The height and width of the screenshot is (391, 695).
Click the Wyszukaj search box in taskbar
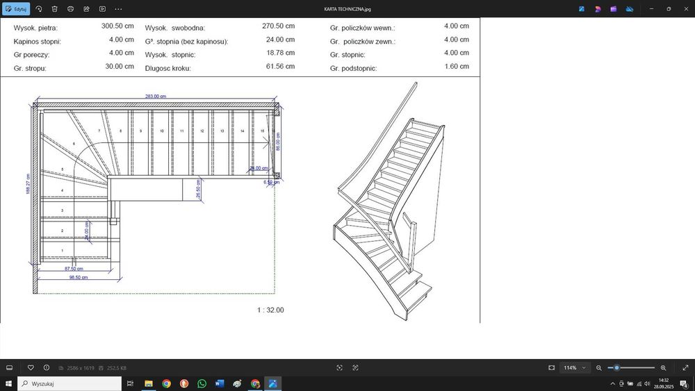pyautogui.click(x=68, y=383)
